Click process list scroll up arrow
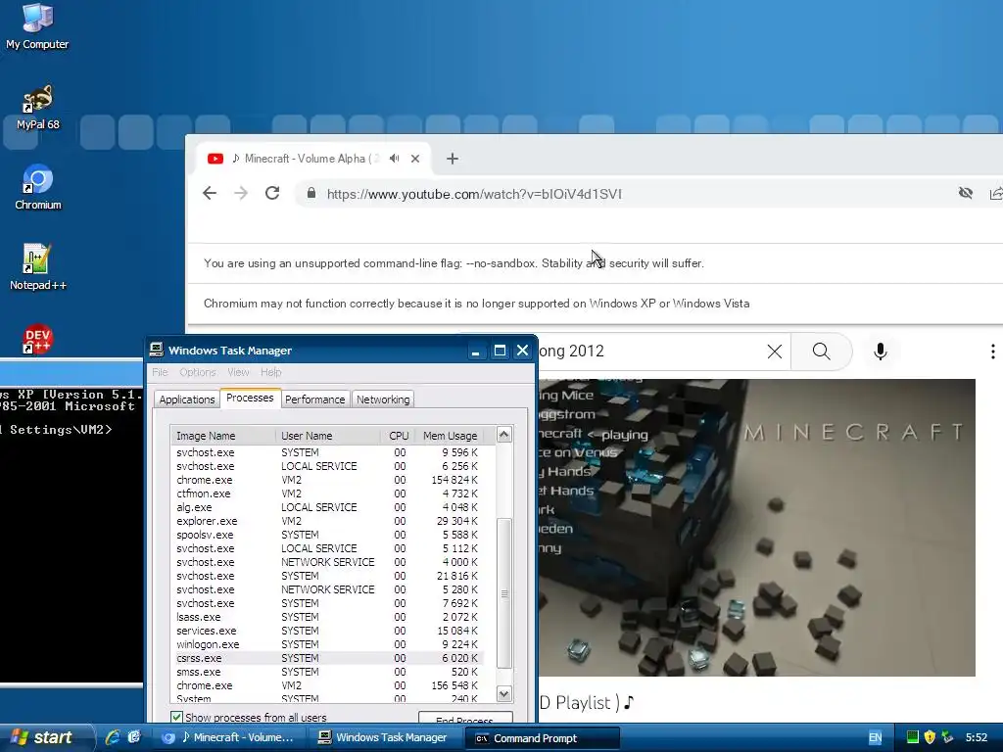This screenshot has width=1003, height=752. pyautogui.click(x=504, y=435)
